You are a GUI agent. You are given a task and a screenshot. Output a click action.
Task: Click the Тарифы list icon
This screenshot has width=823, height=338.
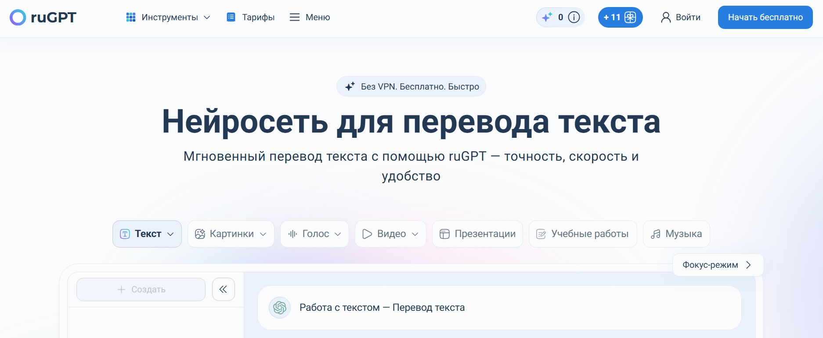click(231, 17)
